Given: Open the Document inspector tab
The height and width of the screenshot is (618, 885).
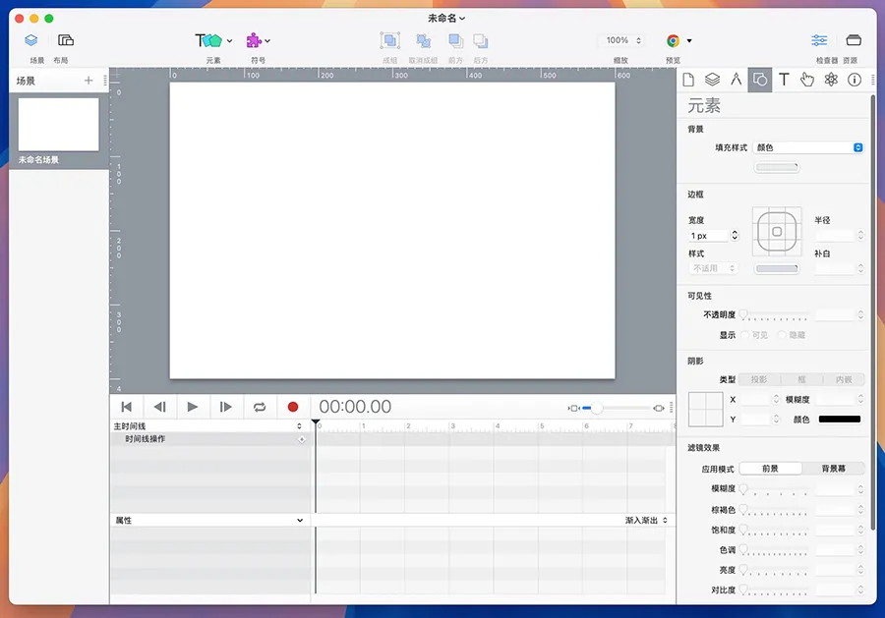Looking at the screenshot, I should click(688, 80).
